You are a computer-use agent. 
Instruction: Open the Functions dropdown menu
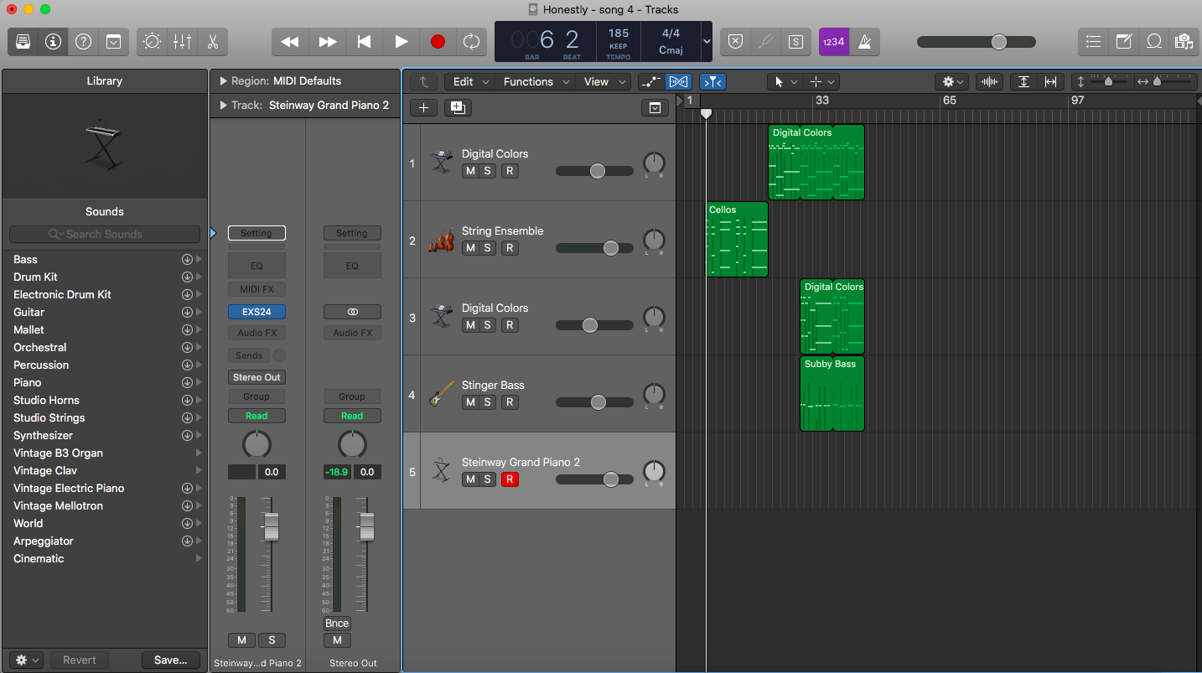coord(536,81)
